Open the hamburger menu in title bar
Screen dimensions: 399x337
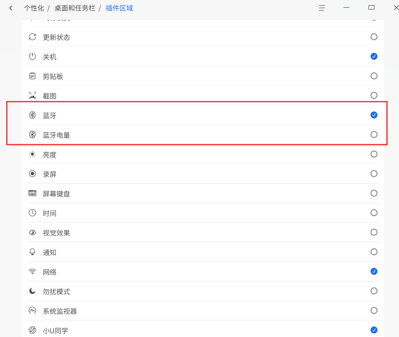(322, 8)
